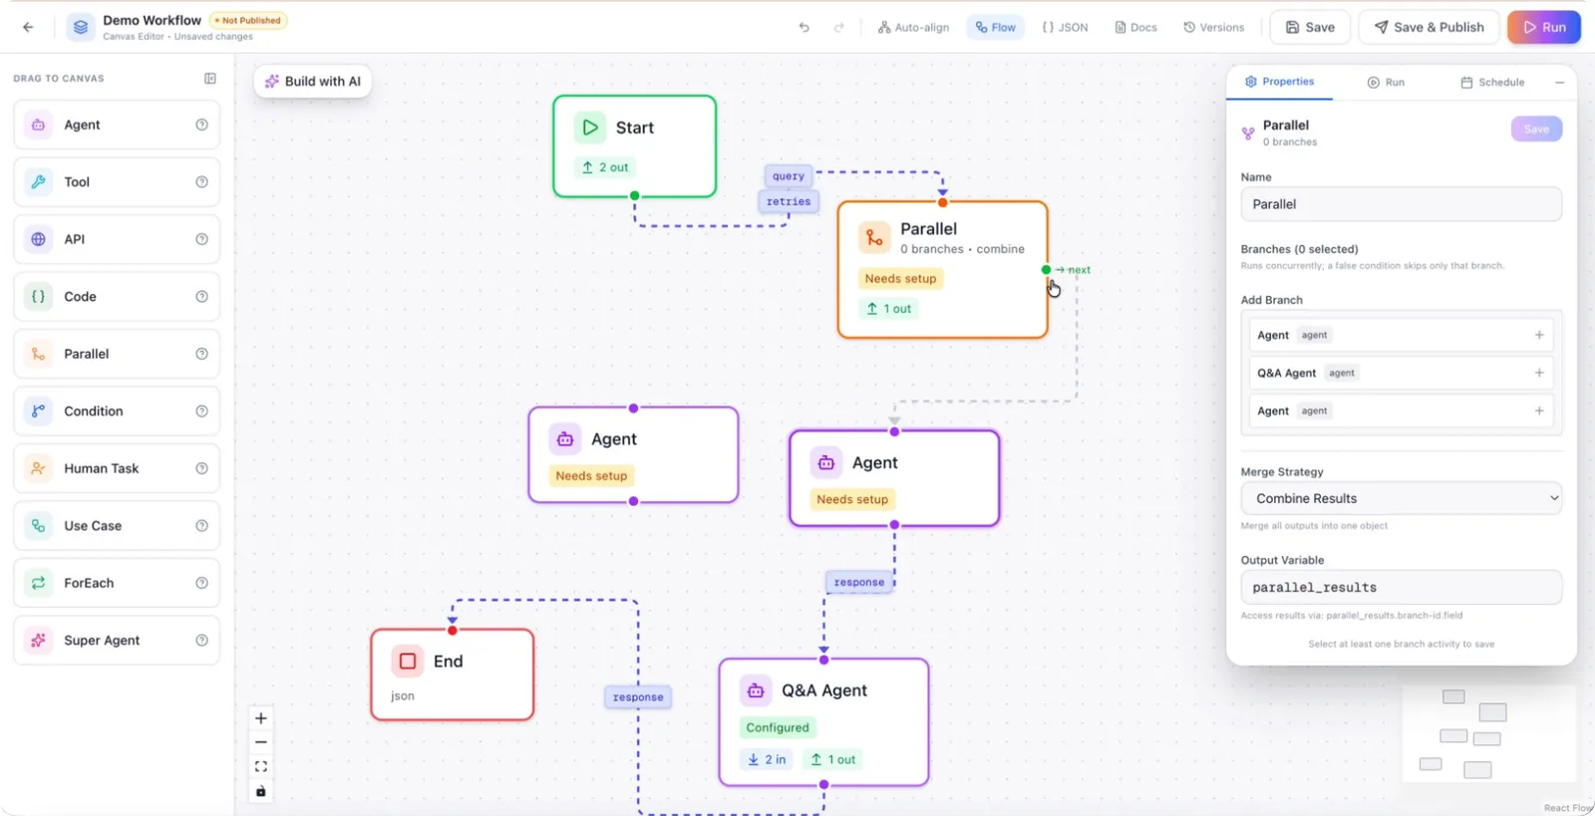This screenshot has height=816, width=1595.
Task: Select the Parallel component in sidebar
Action: click(117, 354)
